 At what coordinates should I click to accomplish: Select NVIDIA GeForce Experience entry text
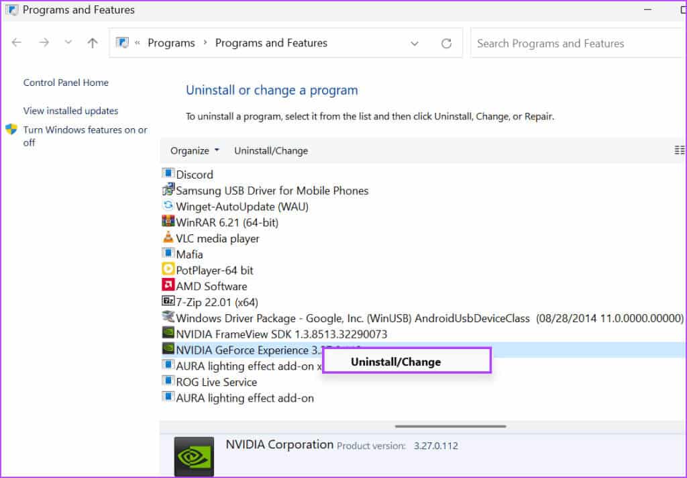pyautogui.click(x=249, y=350)
